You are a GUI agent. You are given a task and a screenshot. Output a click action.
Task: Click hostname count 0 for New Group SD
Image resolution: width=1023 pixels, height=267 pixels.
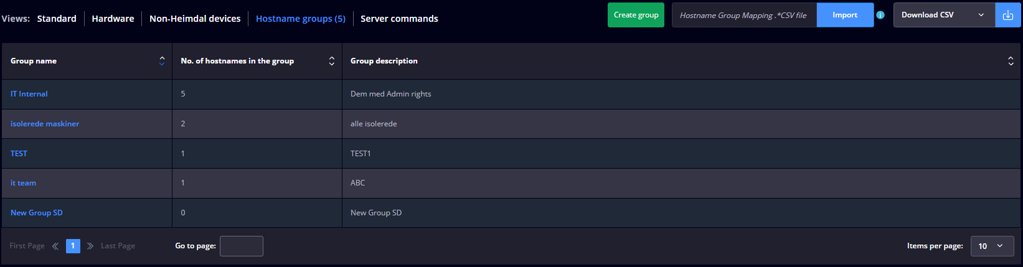pos(183,213)
